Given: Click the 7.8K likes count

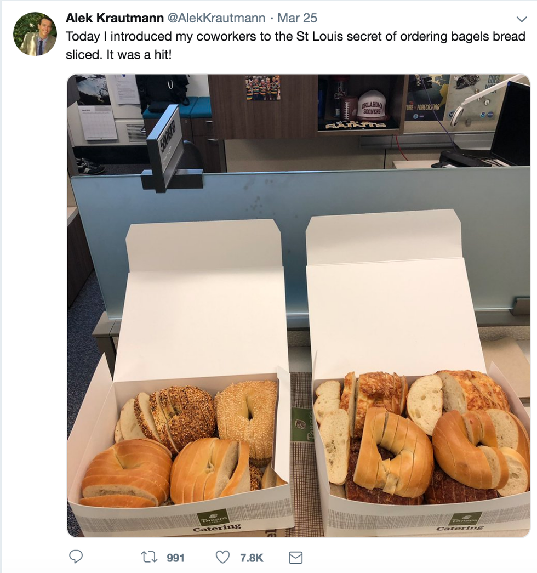Looking at the screenshot, I should click(x=252, y=558).
